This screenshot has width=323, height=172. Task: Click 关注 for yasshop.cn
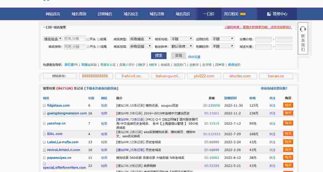[272, 124]
